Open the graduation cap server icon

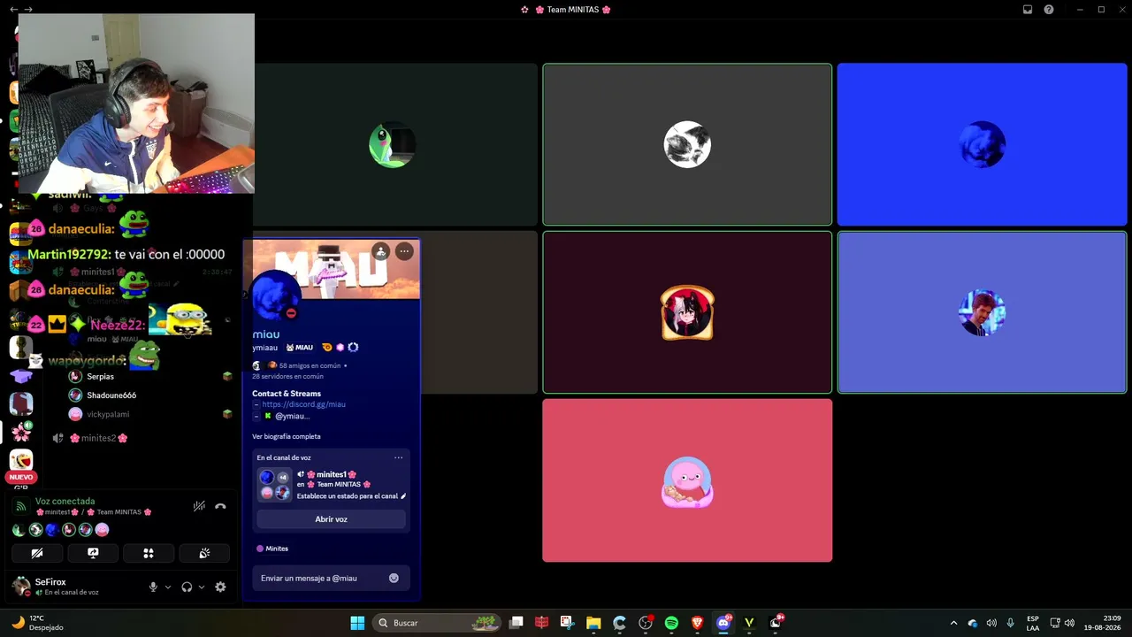click(21, 376)
